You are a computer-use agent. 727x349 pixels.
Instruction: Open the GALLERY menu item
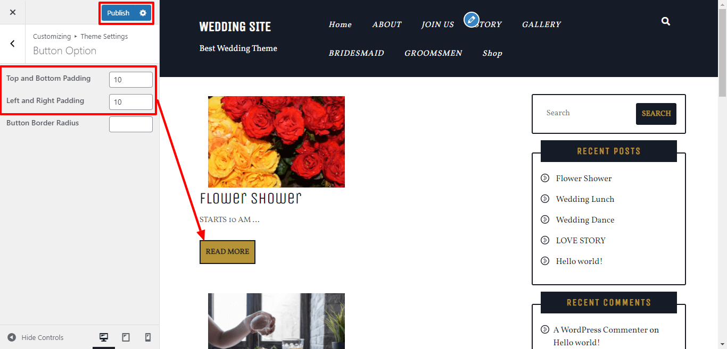point(541,24)
